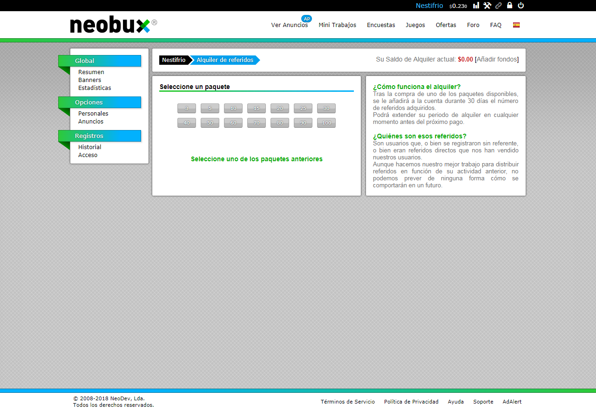Log out with the power icon
The width and height of the screenshot is (596, 411).
point(521,6)
